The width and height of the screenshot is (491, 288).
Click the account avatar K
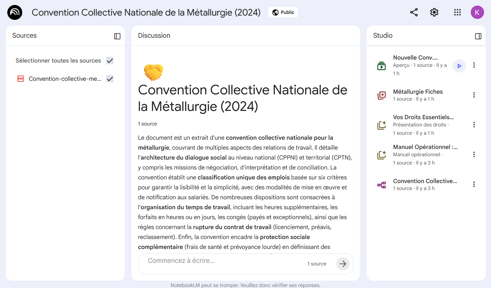point(477,13)
